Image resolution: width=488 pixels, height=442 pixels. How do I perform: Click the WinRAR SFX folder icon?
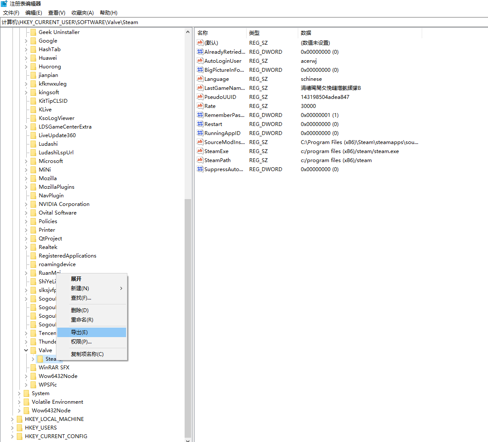(33, 367)
